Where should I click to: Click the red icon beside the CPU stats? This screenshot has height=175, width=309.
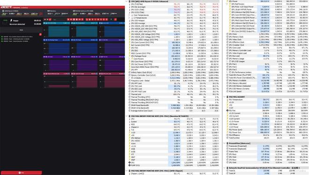coord(41,14)
